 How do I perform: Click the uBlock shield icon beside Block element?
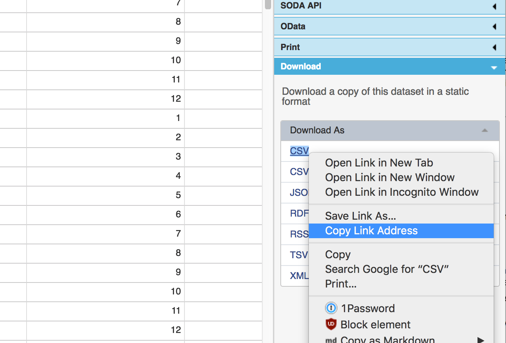[x=331, y=325]
